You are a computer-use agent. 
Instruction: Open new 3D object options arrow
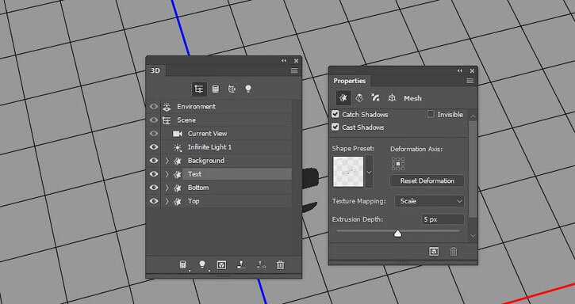(x=190, y=270)
